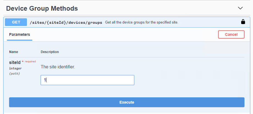Click the word 'groups' in the endpoint path

point(95,22)
